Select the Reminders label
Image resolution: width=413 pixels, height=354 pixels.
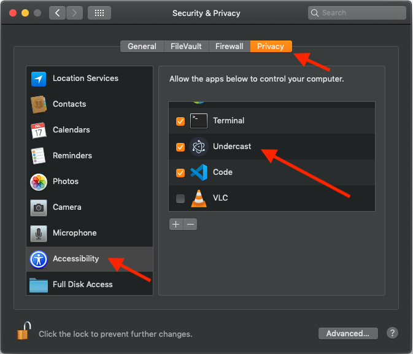[72, 156]
